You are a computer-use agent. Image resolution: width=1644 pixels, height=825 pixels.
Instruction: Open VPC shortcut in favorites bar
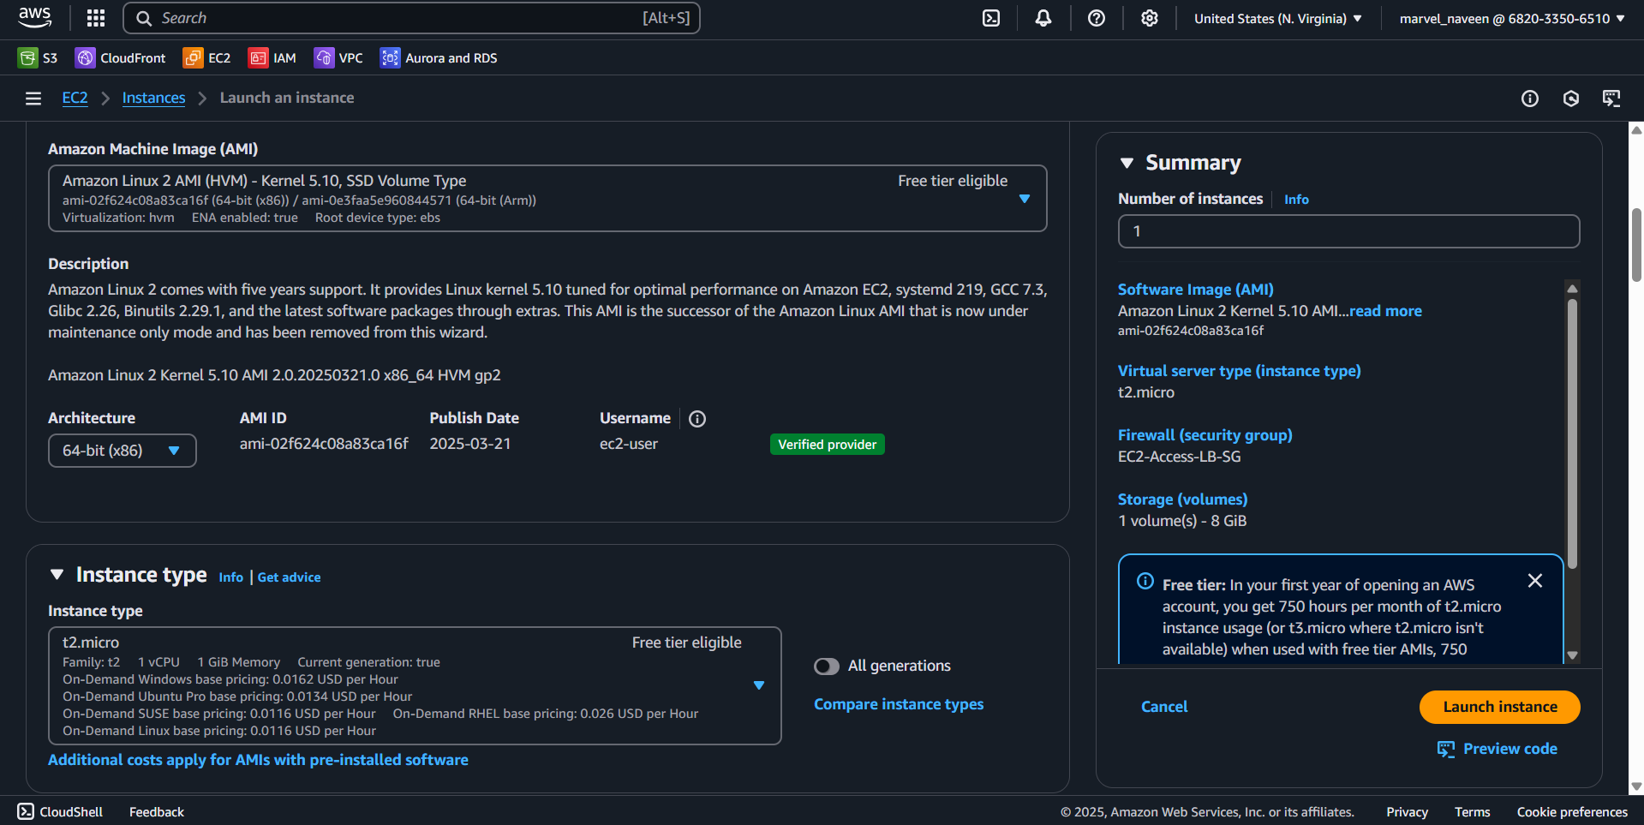tap(338, 57)
